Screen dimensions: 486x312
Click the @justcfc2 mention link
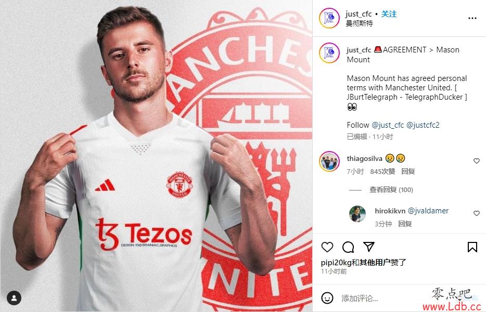tap(423, 125)
